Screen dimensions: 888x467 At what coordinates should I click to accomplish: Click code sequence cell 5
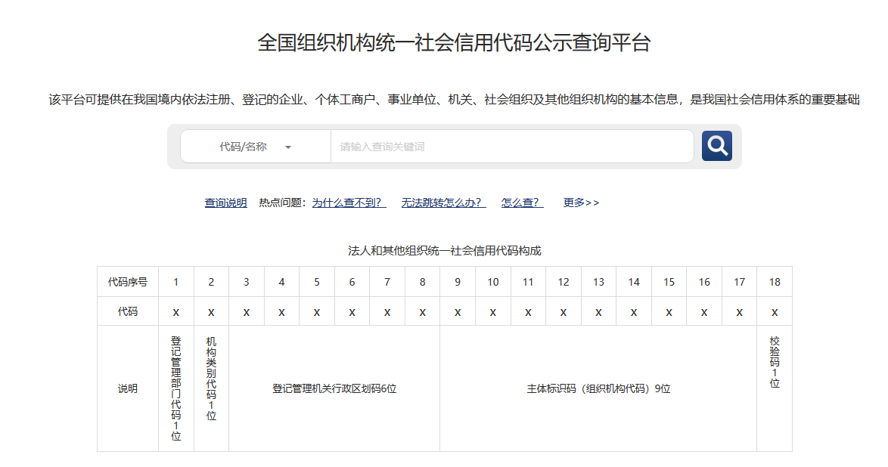(317, 282)
